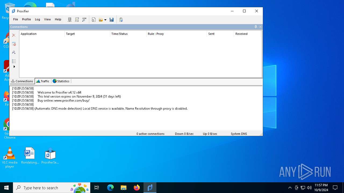Click the window-with-red-minus sidebar icon
The height and width of the screenshot is (193, 344).
click(x=14, y=44)
